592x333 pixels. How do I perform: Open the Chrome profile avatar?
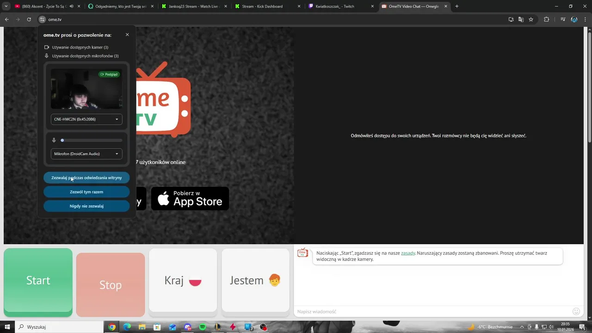click(574, 19)
